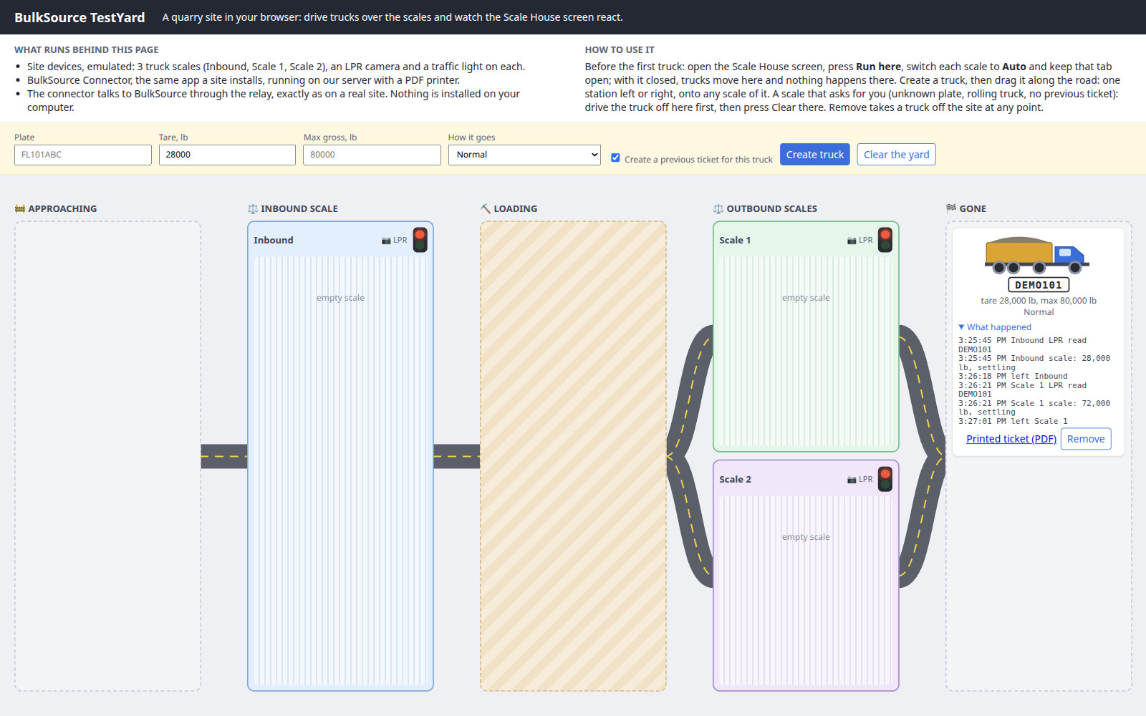1146x716 pixels.
Task: Click the Inbound LPR camera icon
Action: [386, 241]
